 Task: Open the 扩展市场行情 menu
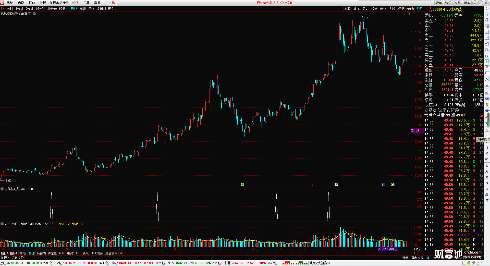(59, 3)
